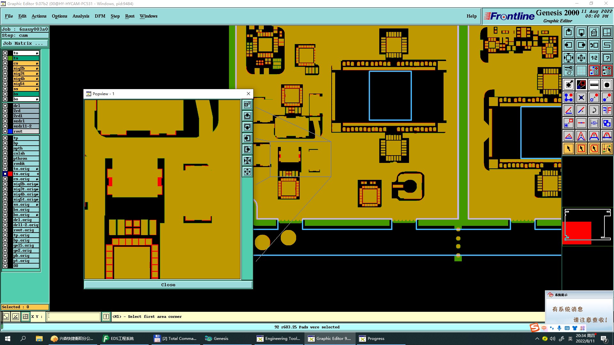Click the Close button in Popview
Viewport: 614px width, 345px height.
168,285
